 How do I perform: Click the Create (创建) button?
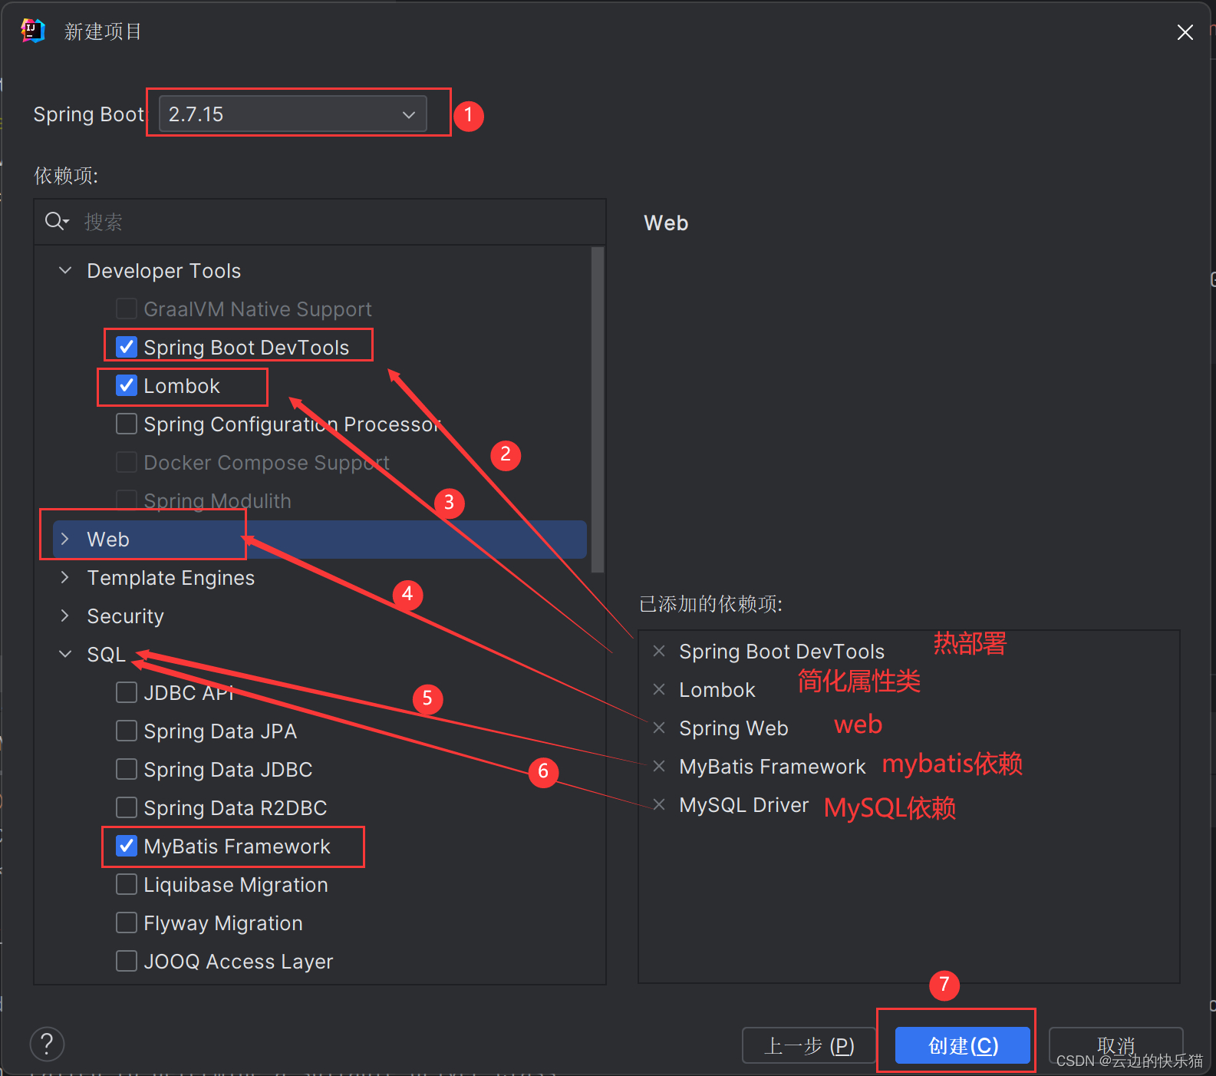[962, 1045]
